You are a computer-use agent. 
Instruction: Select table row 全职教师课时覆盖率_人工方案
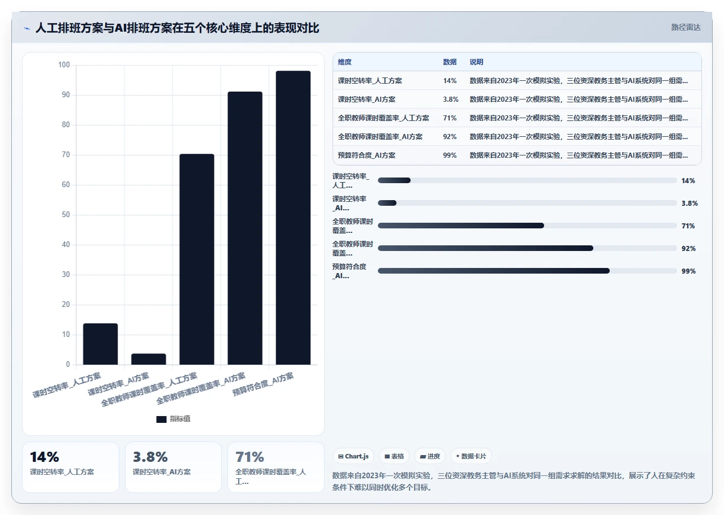[517, 118]
